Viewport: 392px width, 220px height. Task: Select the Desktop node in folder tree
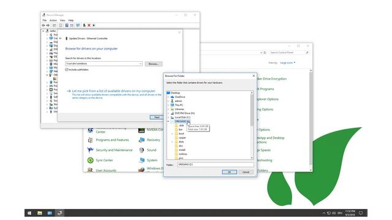pos(175,93)
